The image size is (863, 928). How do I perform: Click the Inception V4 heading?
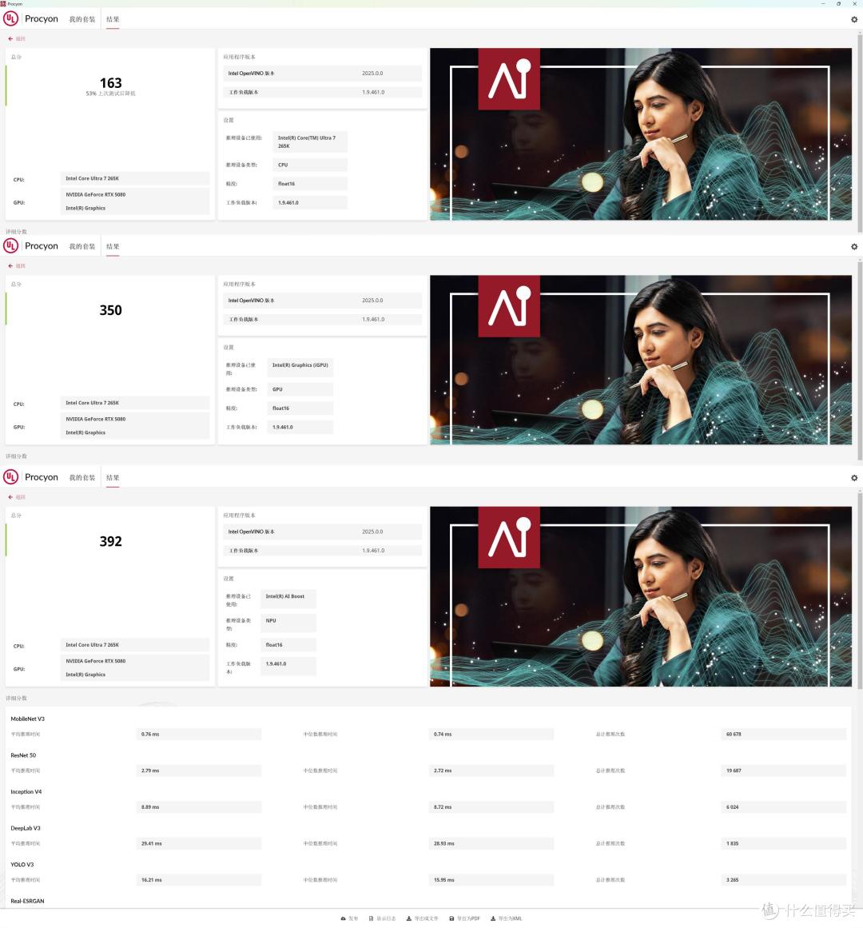coord(26,792)
